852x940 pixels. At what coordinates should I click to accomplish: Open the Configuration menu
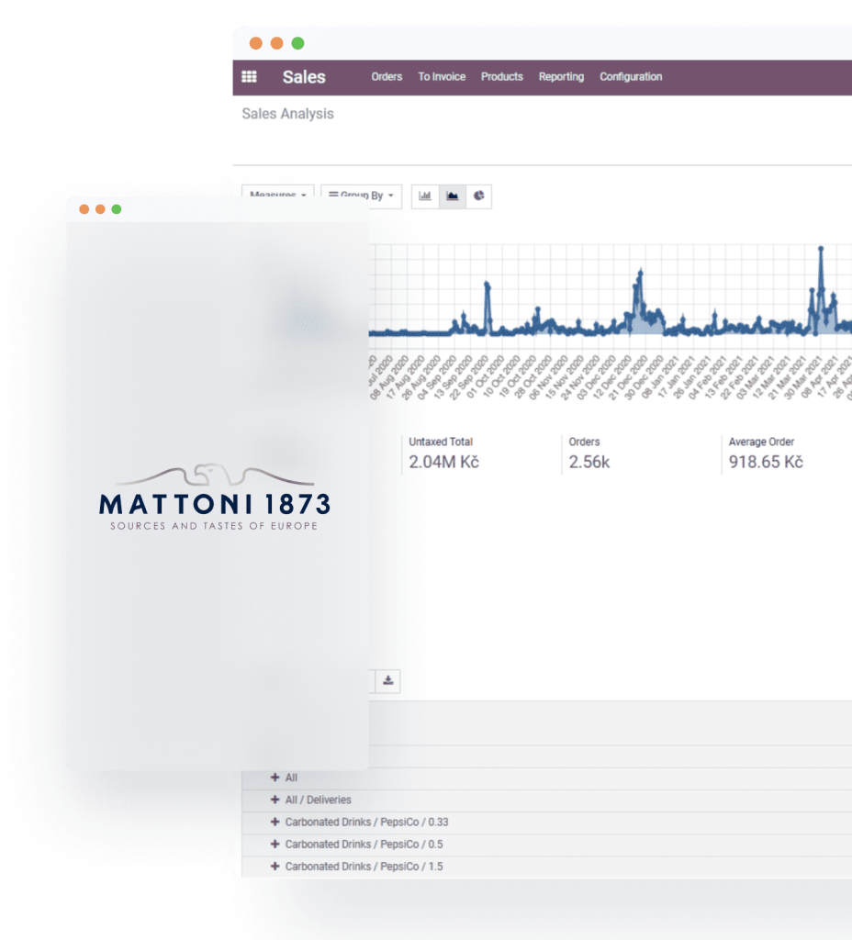[x=631, y=77]
